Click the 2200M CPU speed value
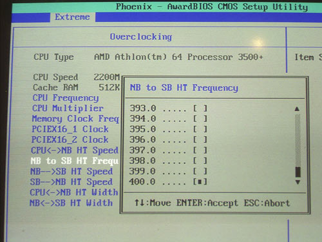 tap(106, 77)
